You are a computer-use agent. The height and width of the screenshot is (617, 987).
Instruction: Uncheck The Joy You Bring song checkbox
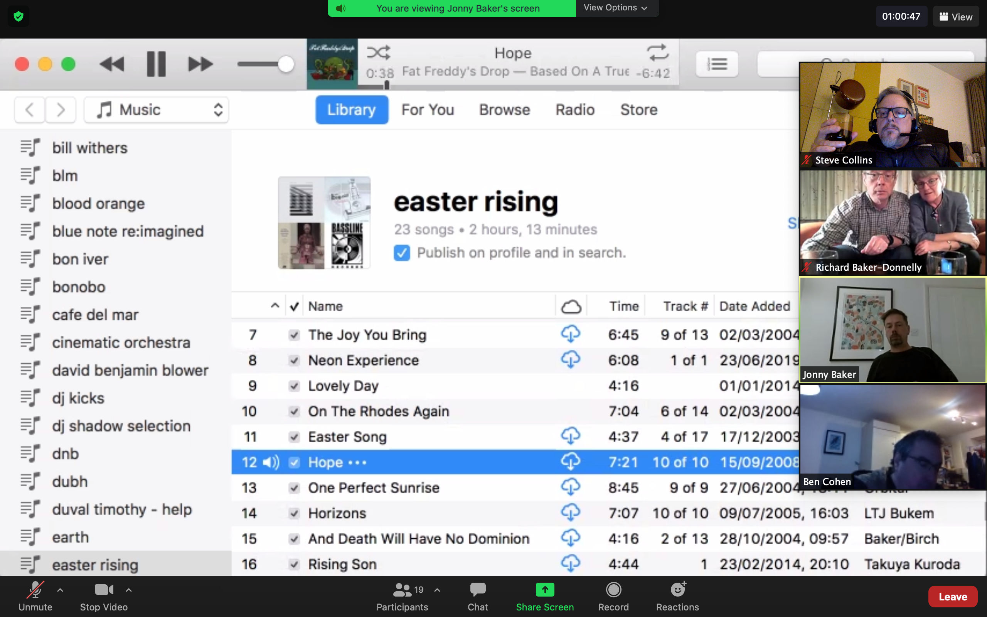(294, 335)
